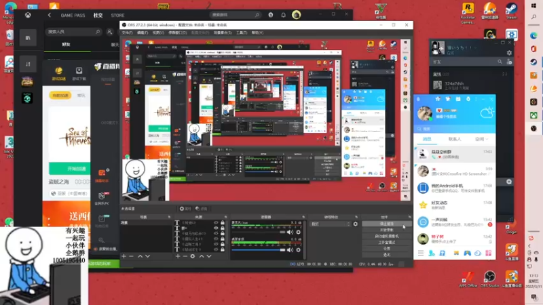Open 工具(T) menu in OBS
This screenshot has width=543, height=305.
point(242,33)
